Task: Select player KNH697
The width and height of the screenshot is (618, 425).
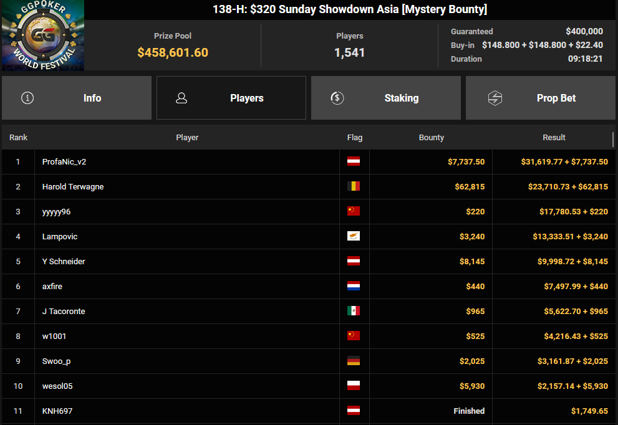Action: coord(57,411)
